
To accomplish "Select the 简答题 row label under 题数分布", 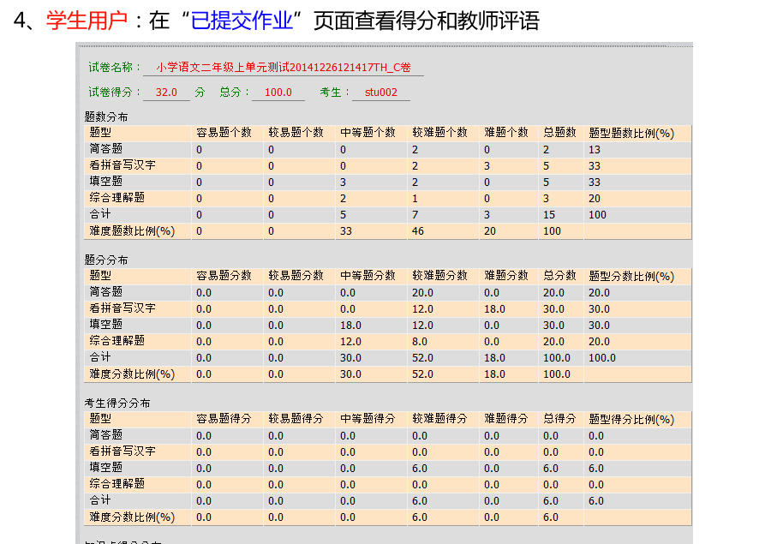I will coord(106,149).
